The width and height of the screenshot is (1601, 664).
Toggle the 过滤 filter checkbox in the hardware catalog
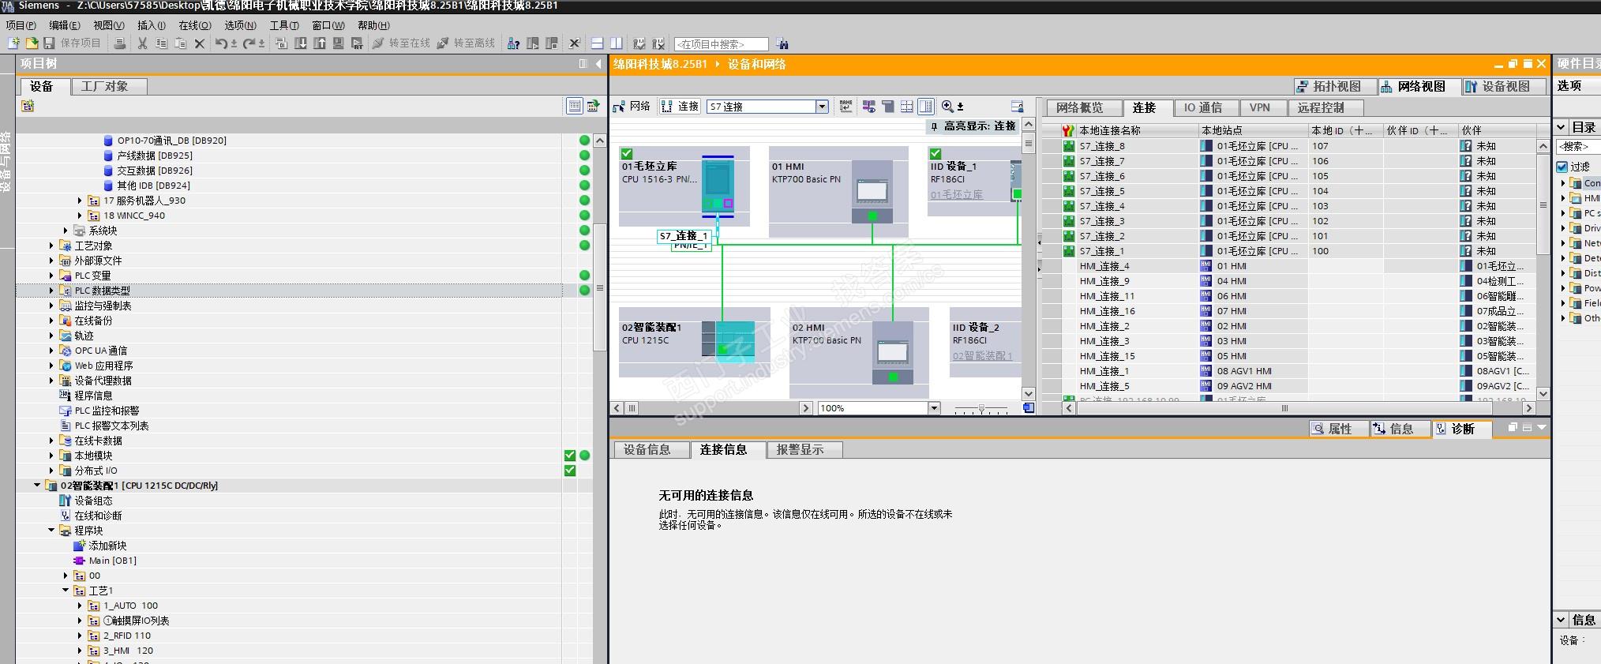[x=1562, y=167]
